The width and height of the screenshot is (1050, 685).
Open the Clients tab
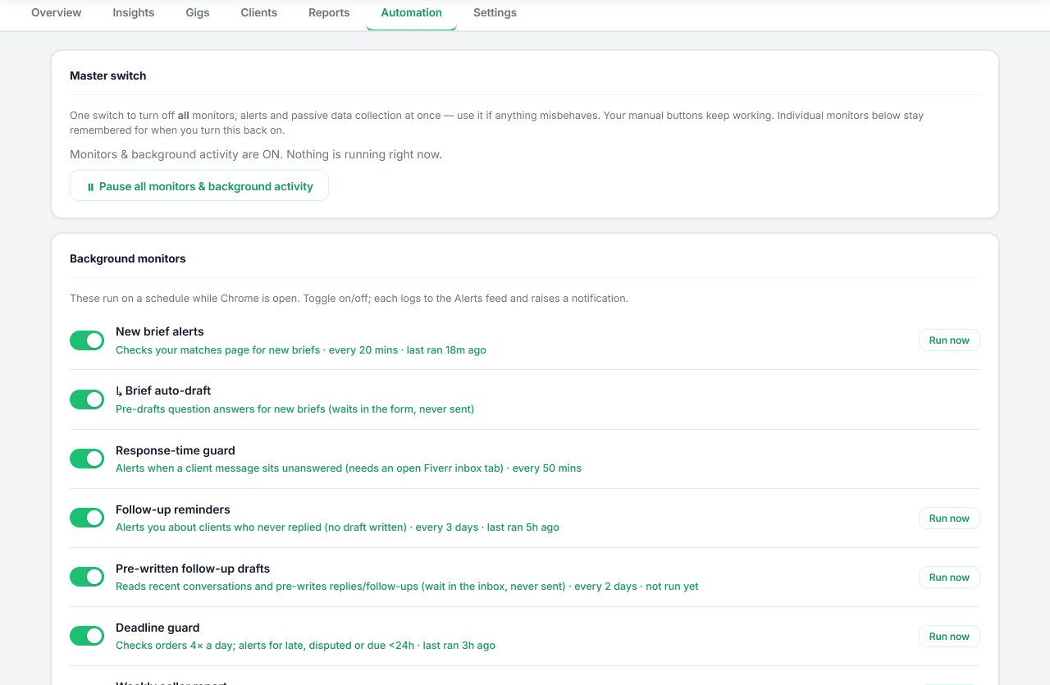[x=259, y=13]
